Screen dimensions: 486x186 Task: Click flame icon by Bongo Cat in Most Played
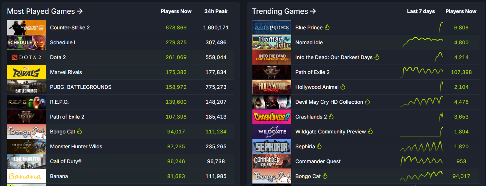[80, 131]
